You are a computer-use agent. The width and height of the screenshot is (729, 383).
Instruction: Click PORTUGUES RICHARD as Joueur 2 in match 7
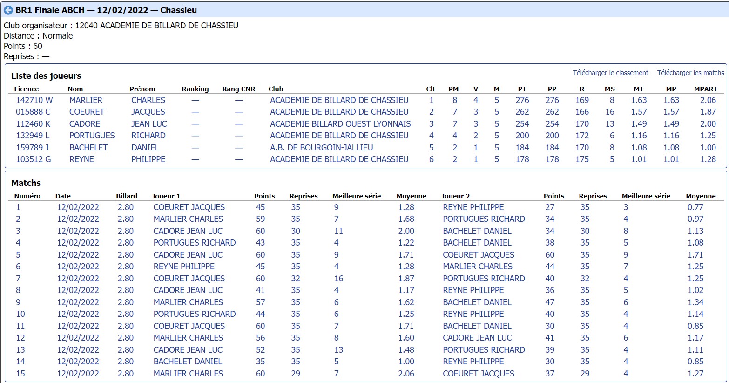(x=484, y=279)
